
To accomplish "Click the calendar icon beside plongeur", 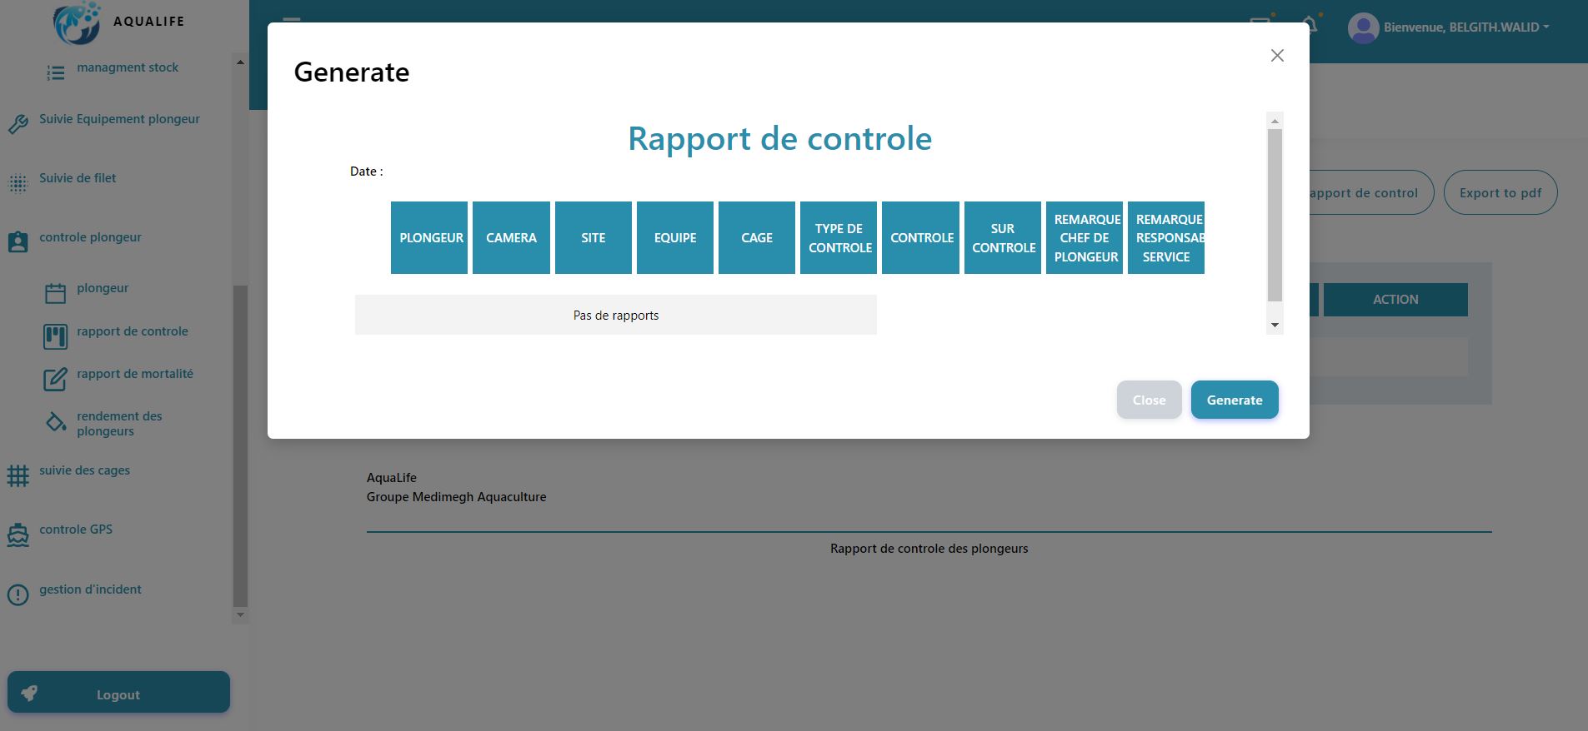I will 56,293.
